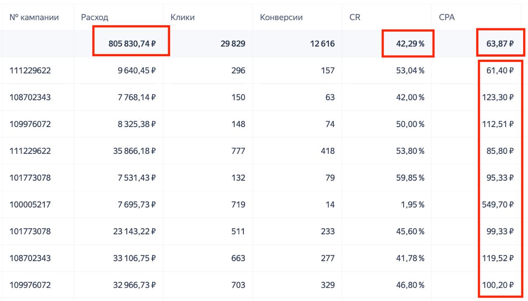Select the CPA cell 549,70 ₽
Viewport: 528px width, 301px height.
[x=498, y=205]
